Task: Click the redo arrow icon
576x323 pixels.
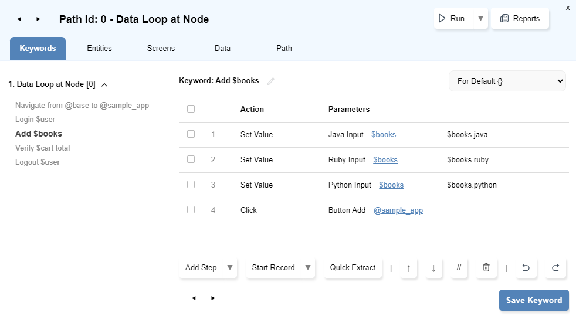Action: (x=555, y=268)
